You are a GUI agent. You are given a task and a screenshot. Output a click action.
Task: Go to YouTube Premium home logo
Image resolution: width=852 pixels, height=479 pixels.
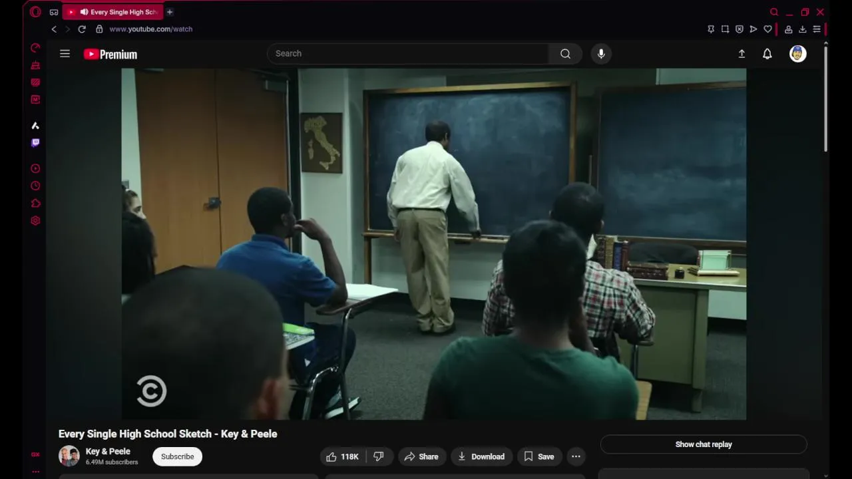pos(110,55)
